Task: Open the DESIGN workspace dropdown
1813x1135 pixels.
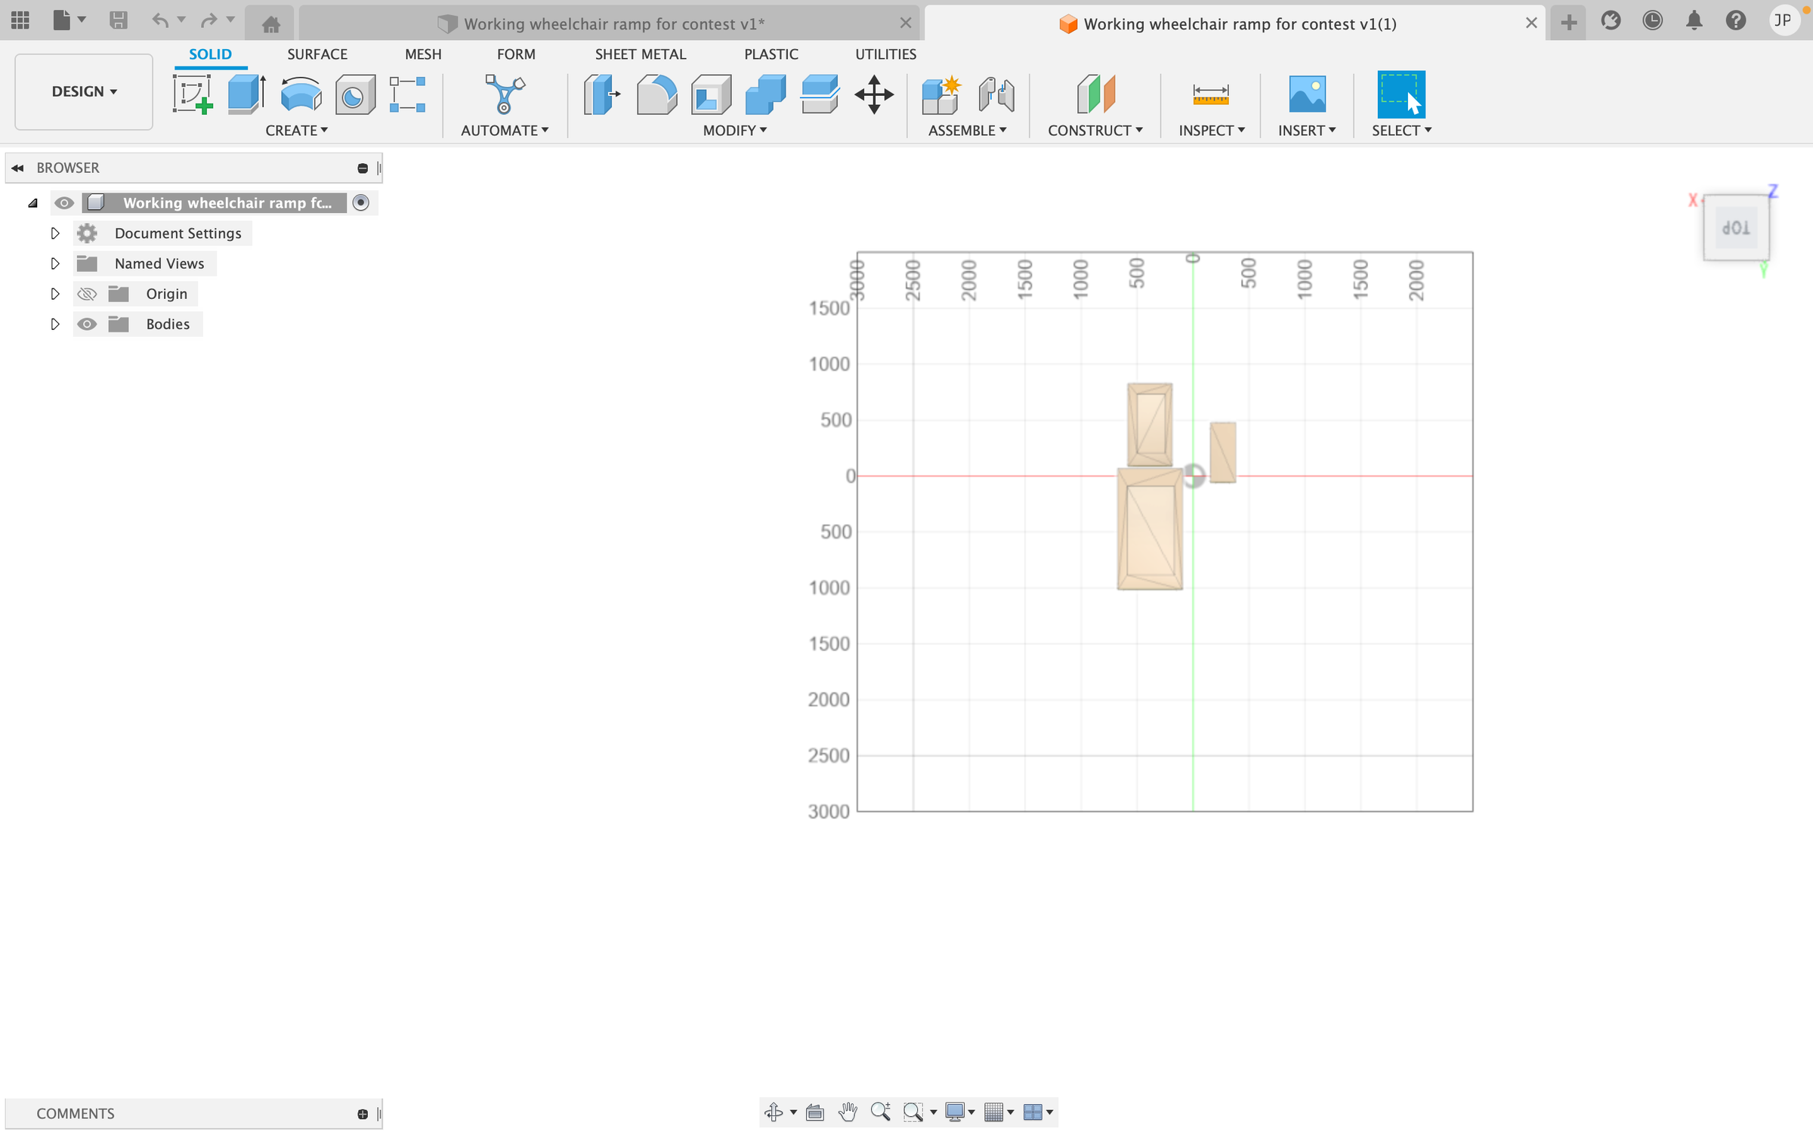Action: click(84, 91)
